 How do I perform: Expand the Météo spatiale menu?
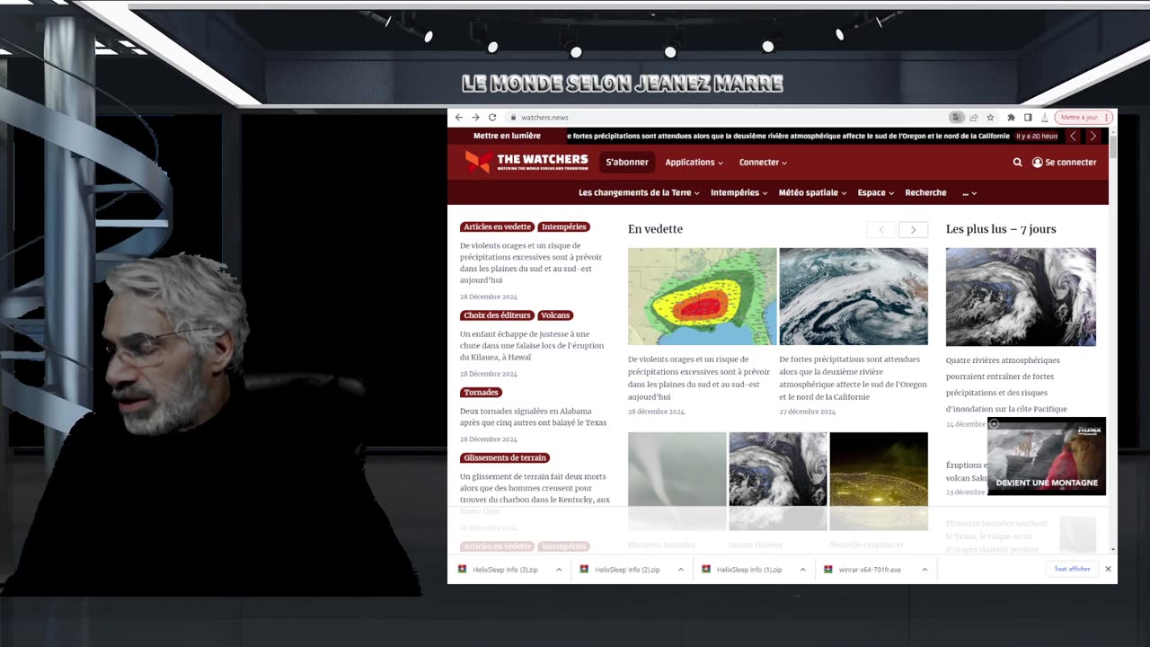pyautogui.click(x=813, y=192)
